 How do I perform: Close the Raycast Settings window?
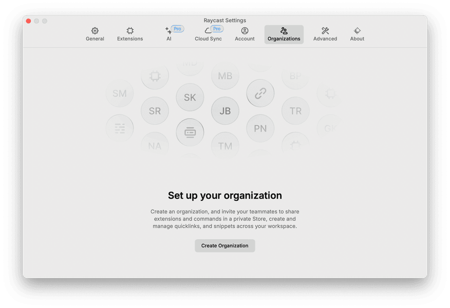point(28,21)
